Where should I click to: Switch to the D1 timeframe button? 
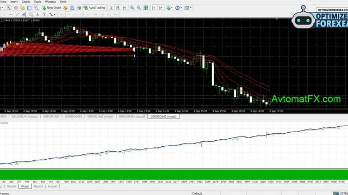[102, 15]
